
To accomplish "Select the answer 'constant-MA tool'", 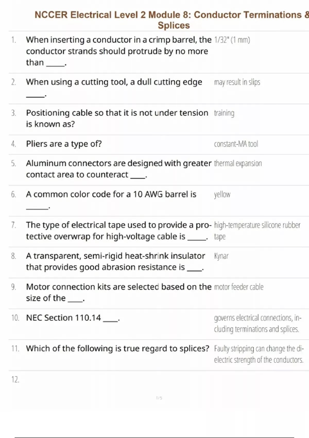I will 236,144.
